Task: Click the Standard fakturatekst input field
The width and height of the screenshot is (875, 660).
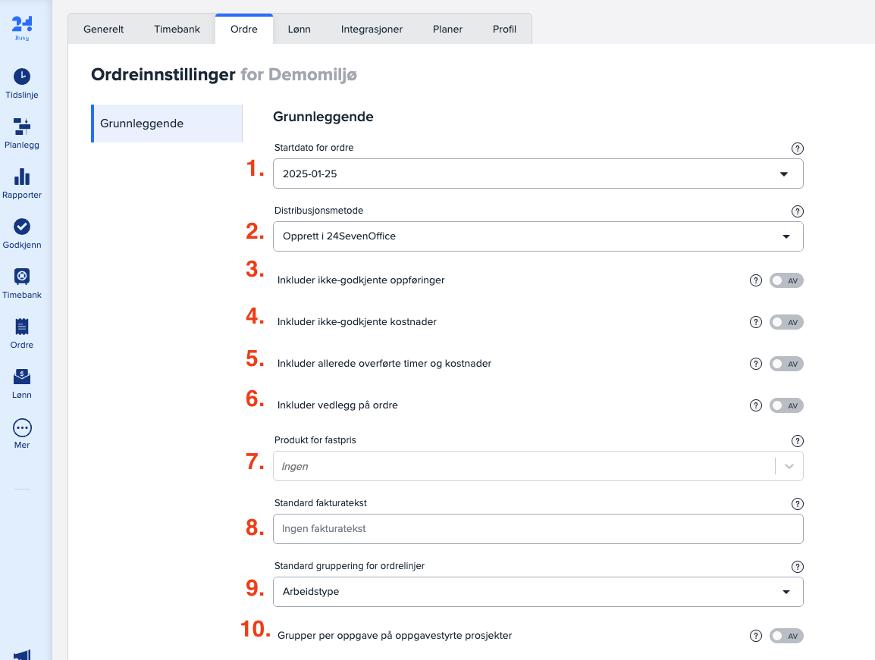Action: [x=538, y=529]
